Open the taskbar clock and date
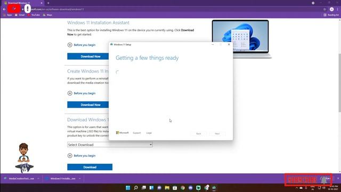 click(x=333, y=188)
